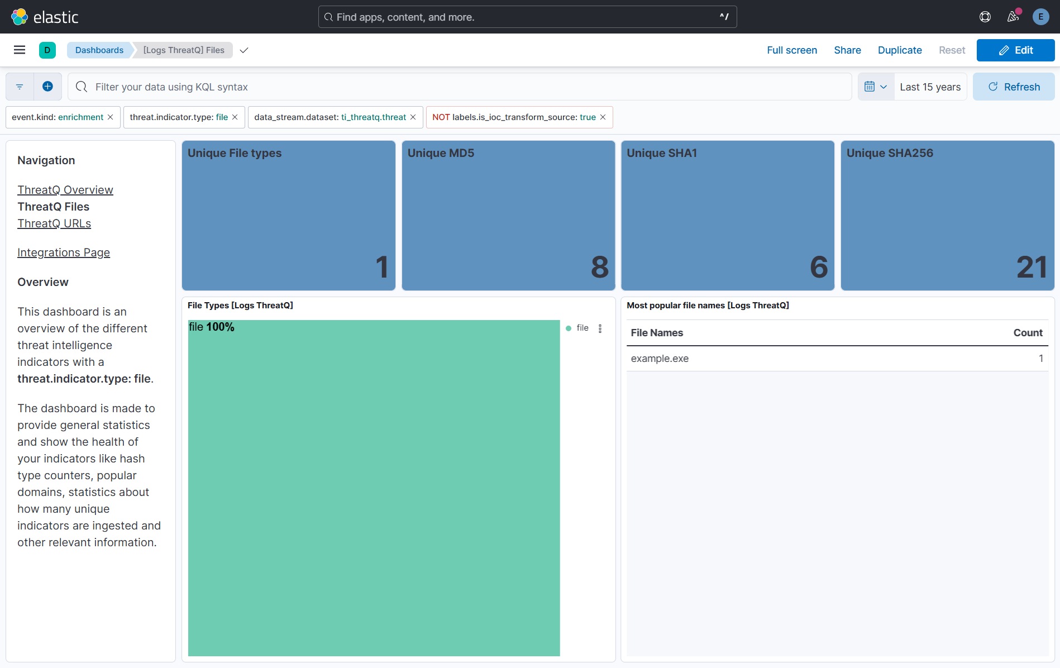Remove the threat.indicator.type: file filter
The width and height of the screenshot is (1060, 668).
235,117
